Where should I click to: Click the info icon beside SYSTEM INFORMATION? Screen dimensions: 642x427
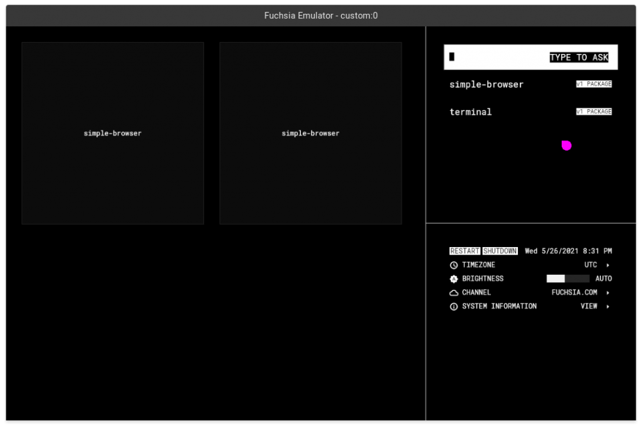[454, 307]
